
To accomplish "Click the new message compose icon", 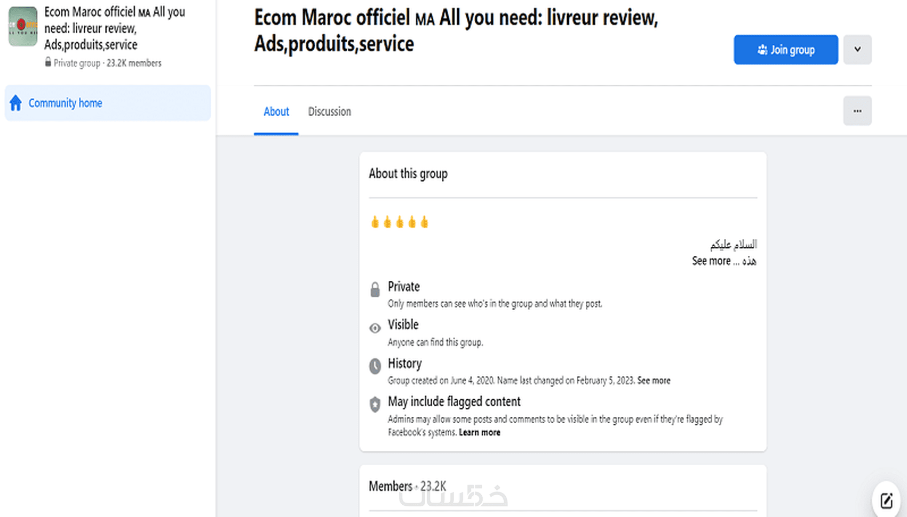I will point(886,500).
